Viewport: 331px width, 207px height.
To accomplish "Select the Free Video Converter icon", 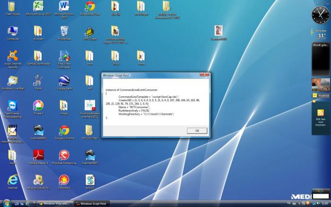I will click(64, 56).
